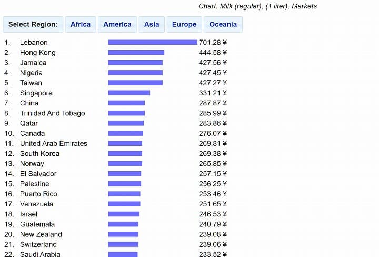
Task: Select the Taiwan country label
Action: [31, 83]
